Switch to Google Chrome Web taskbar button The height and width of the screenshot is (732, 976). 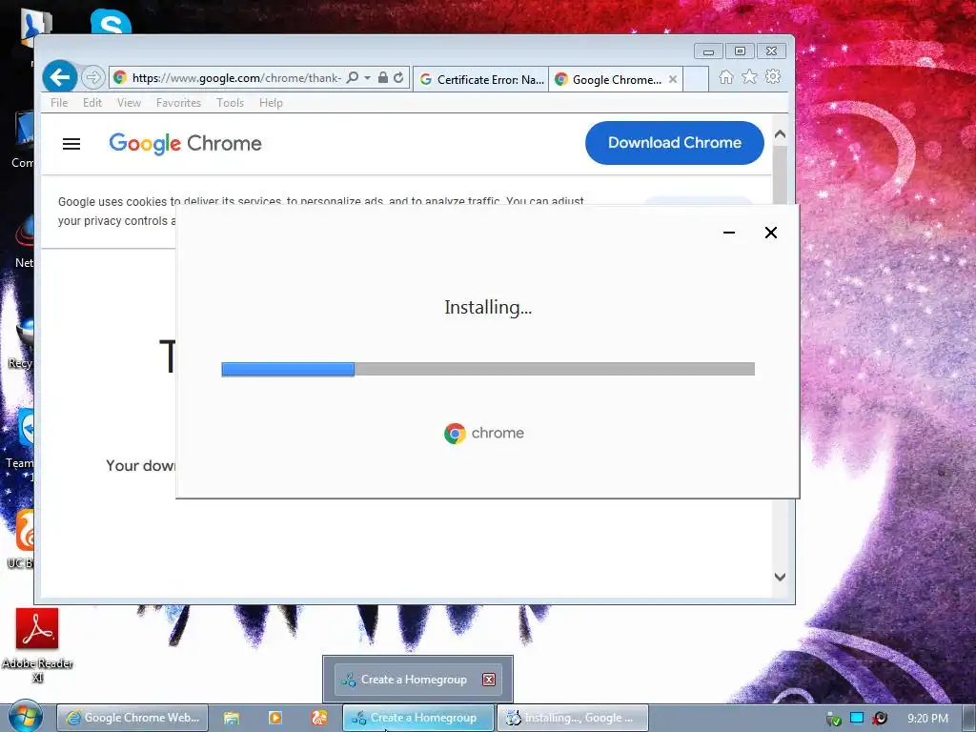tap(132, 718)
